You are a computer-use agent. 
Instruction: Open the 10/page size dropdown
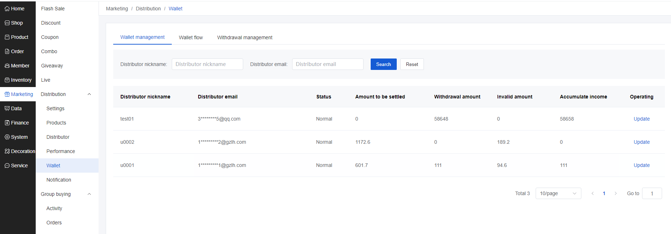coord(559,193)
